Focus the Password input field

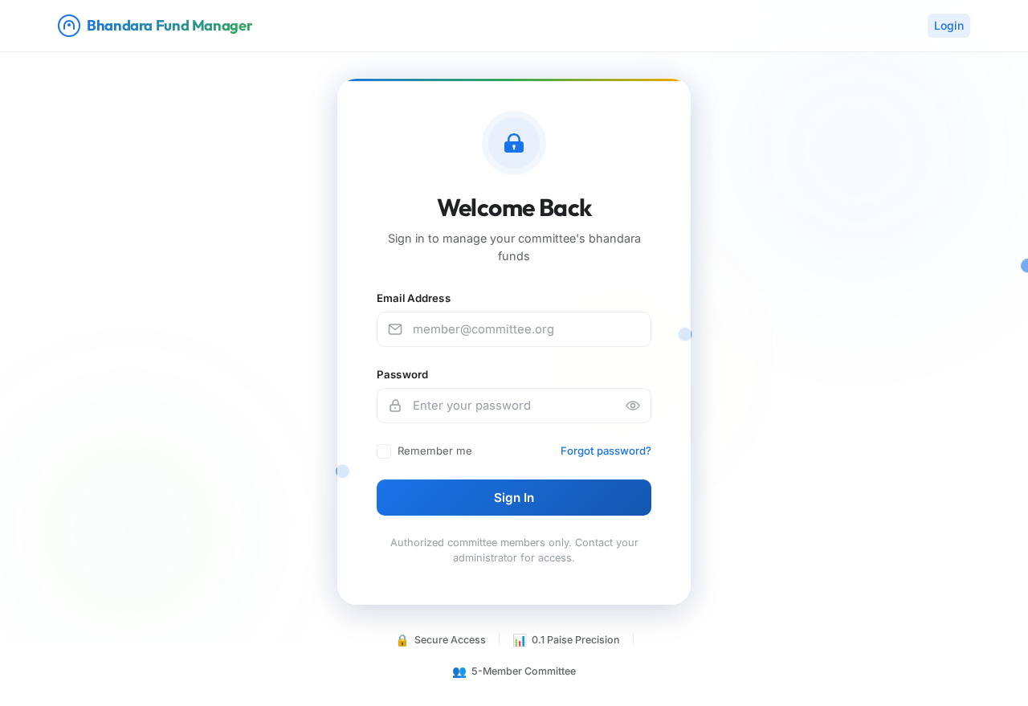click(514, 406)
